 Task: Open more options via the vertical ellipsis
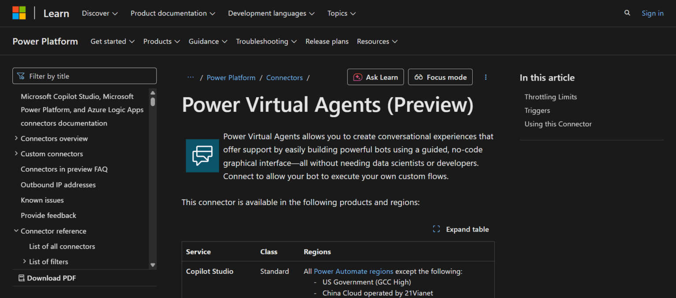(x=485, y=77)
